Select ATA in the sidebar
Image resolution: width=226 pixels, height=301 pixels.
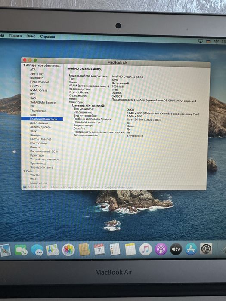pos(33,69)
